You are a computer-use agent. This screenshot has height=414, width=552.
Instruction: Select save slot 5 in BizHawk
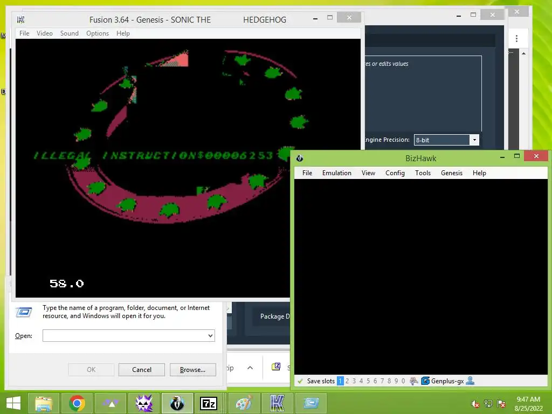pos(368,381)
